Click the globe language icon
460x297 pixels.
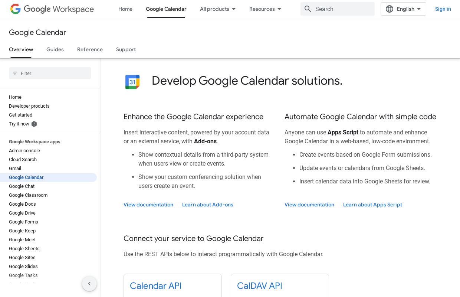tap(390, 9)
